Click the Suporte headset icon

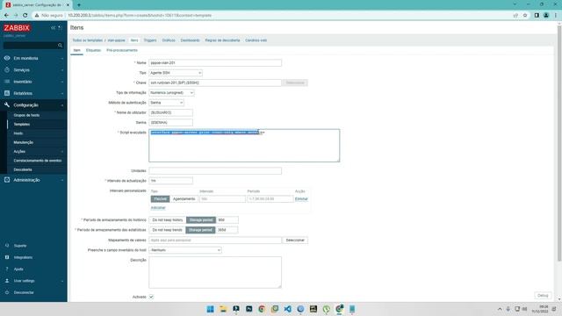[7, 246]
